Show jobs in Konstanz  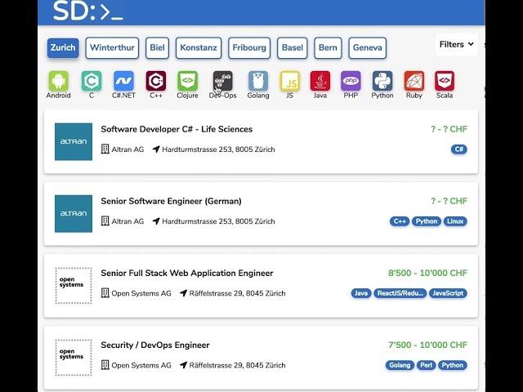199,47
